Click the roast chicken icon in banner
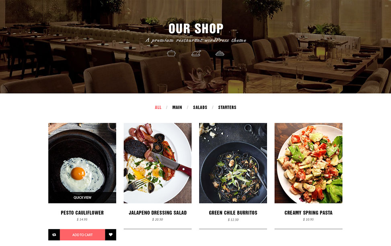 (x=196, y=53)
